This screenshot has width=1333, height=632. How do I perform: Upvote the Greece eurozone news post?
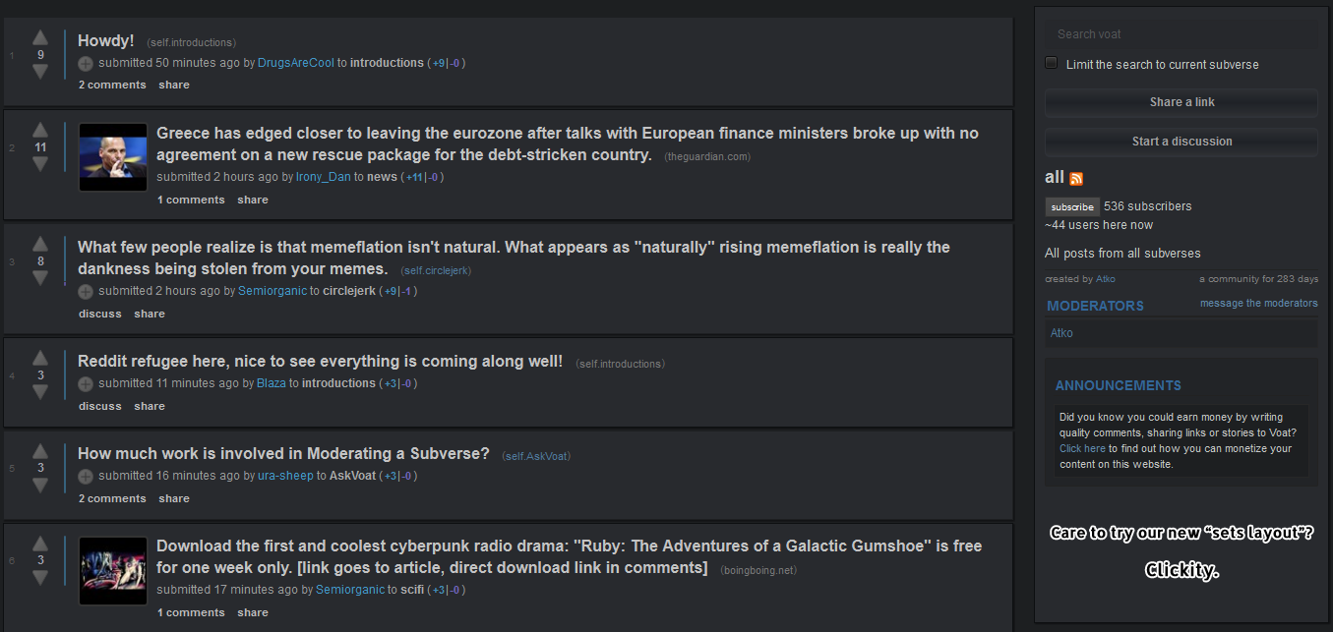tap(40, 131)
